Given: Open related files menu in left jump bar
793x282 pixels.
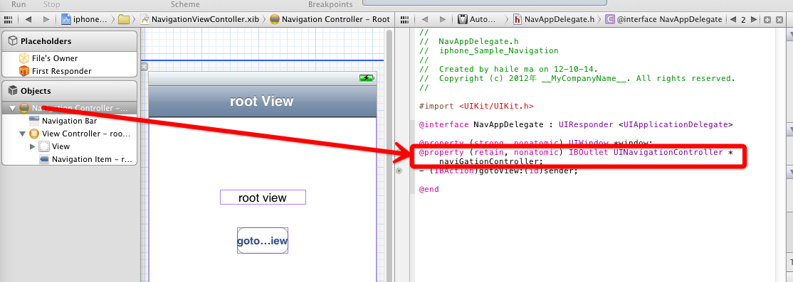Looking at the screenshot, I should [x=8, y=20].
